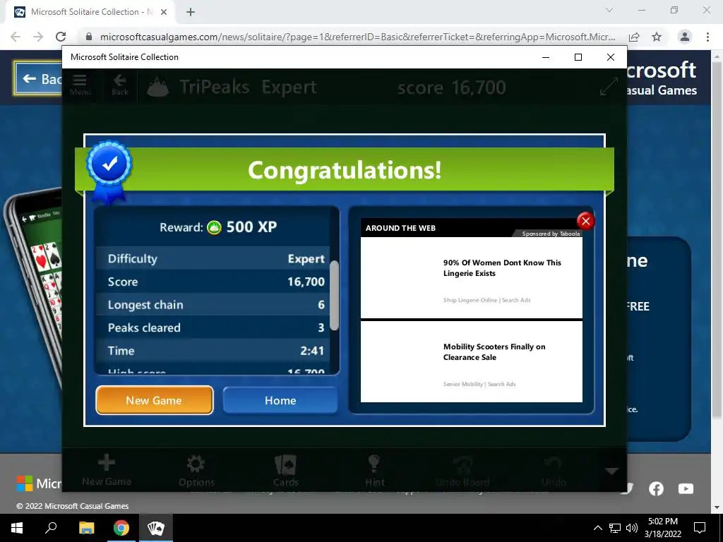Click the New Game plus icon in the bottom bar
Image resolution: width=723 pixels, height=542 pixels.
point(107,470)
